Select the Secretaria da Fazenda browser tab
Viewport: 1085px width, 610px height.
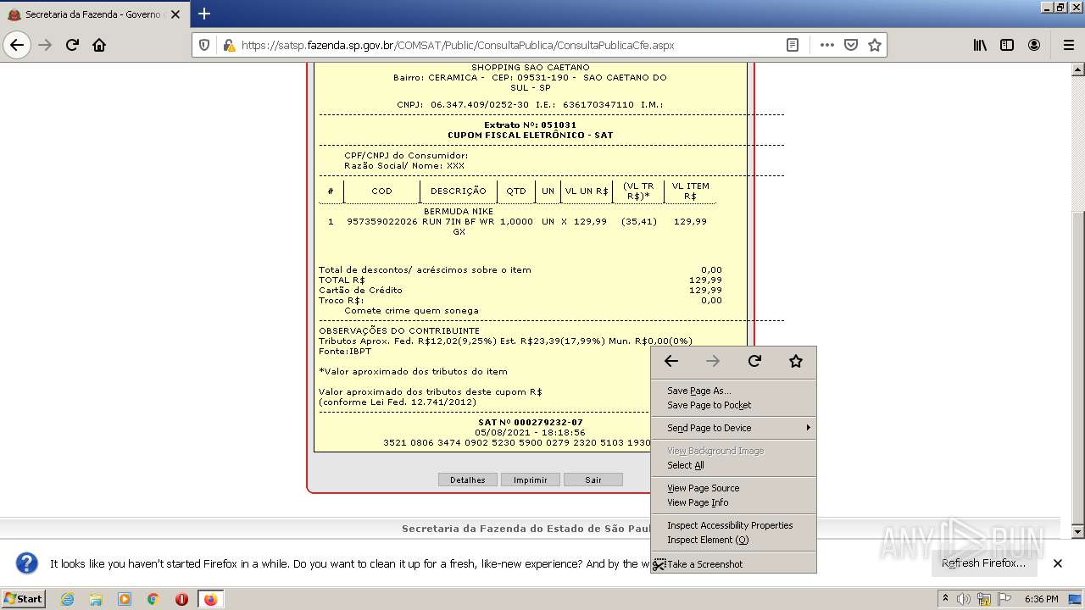93,14
